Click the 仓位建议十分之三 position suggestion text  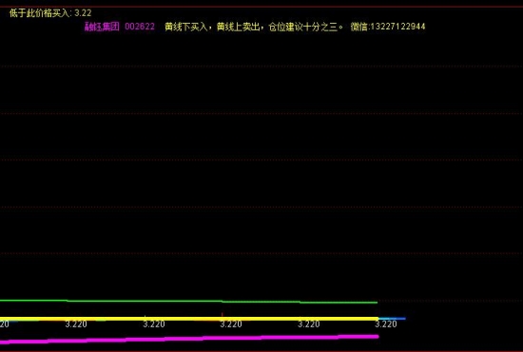pos(302,27)
